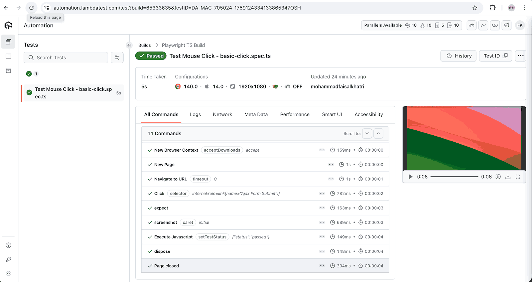Screen dimensions: 532x282
Task: Click the video progress slider bar
Action: click(x=454, y=177)
